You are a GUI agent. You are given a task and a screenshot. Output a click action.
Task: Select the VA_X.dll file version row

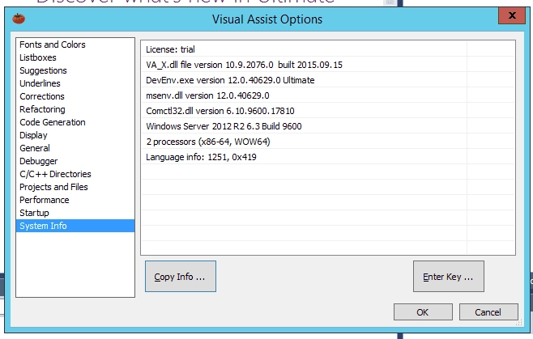point(328,65)
